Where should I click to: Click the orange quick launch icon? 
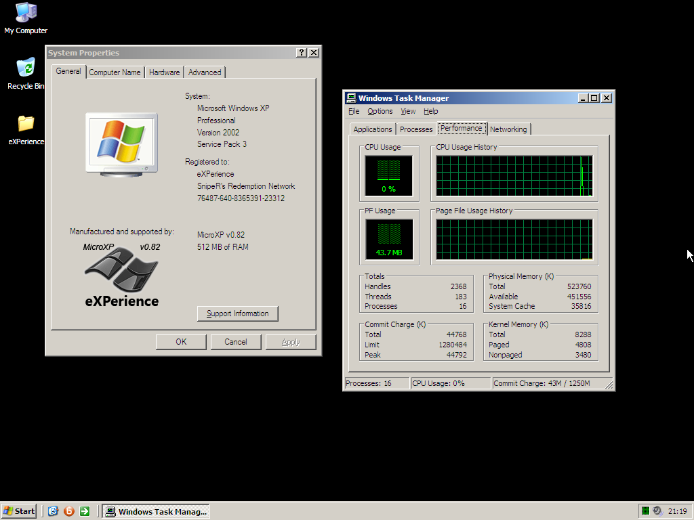pyautogui.click(x=69, y=511)
